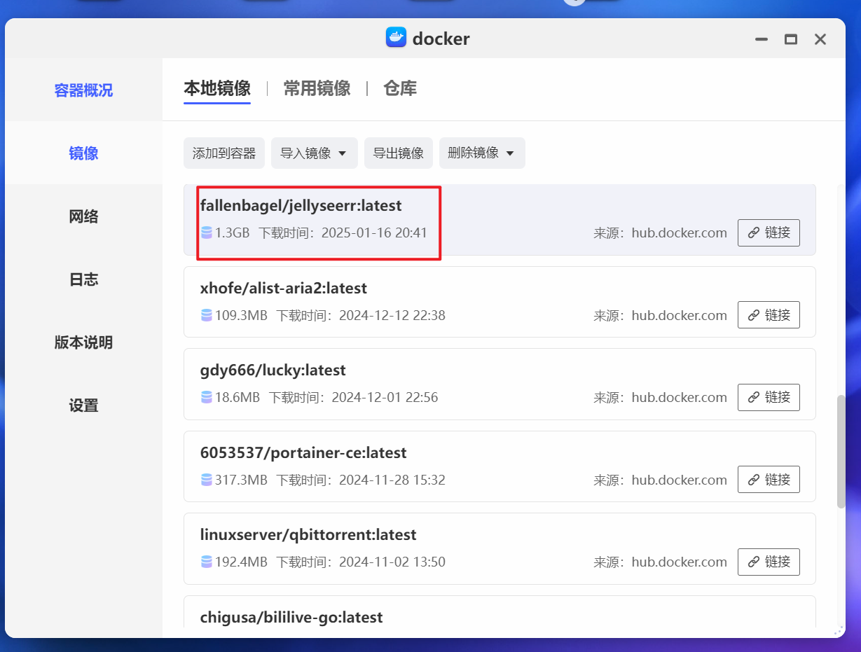This screenshot has height=652, width=861.
Task: Select the gdy666/lucky:latest image name
Action: coord(273,370)
